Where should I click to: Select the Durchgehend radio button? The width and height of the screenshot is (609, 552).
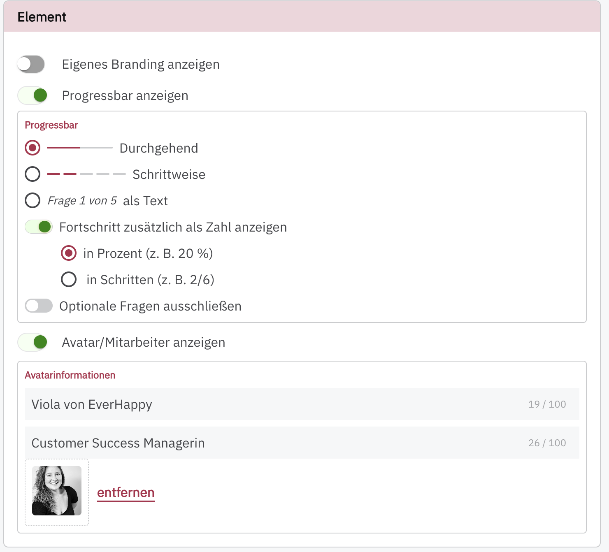click(x=33, y=148)
